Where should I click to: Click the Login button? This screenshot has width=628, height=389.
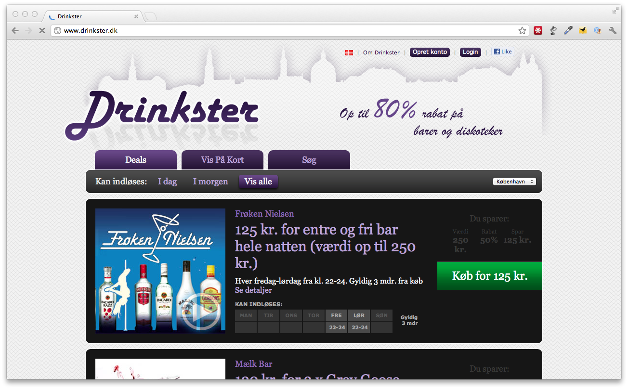(x=471, y=52)
